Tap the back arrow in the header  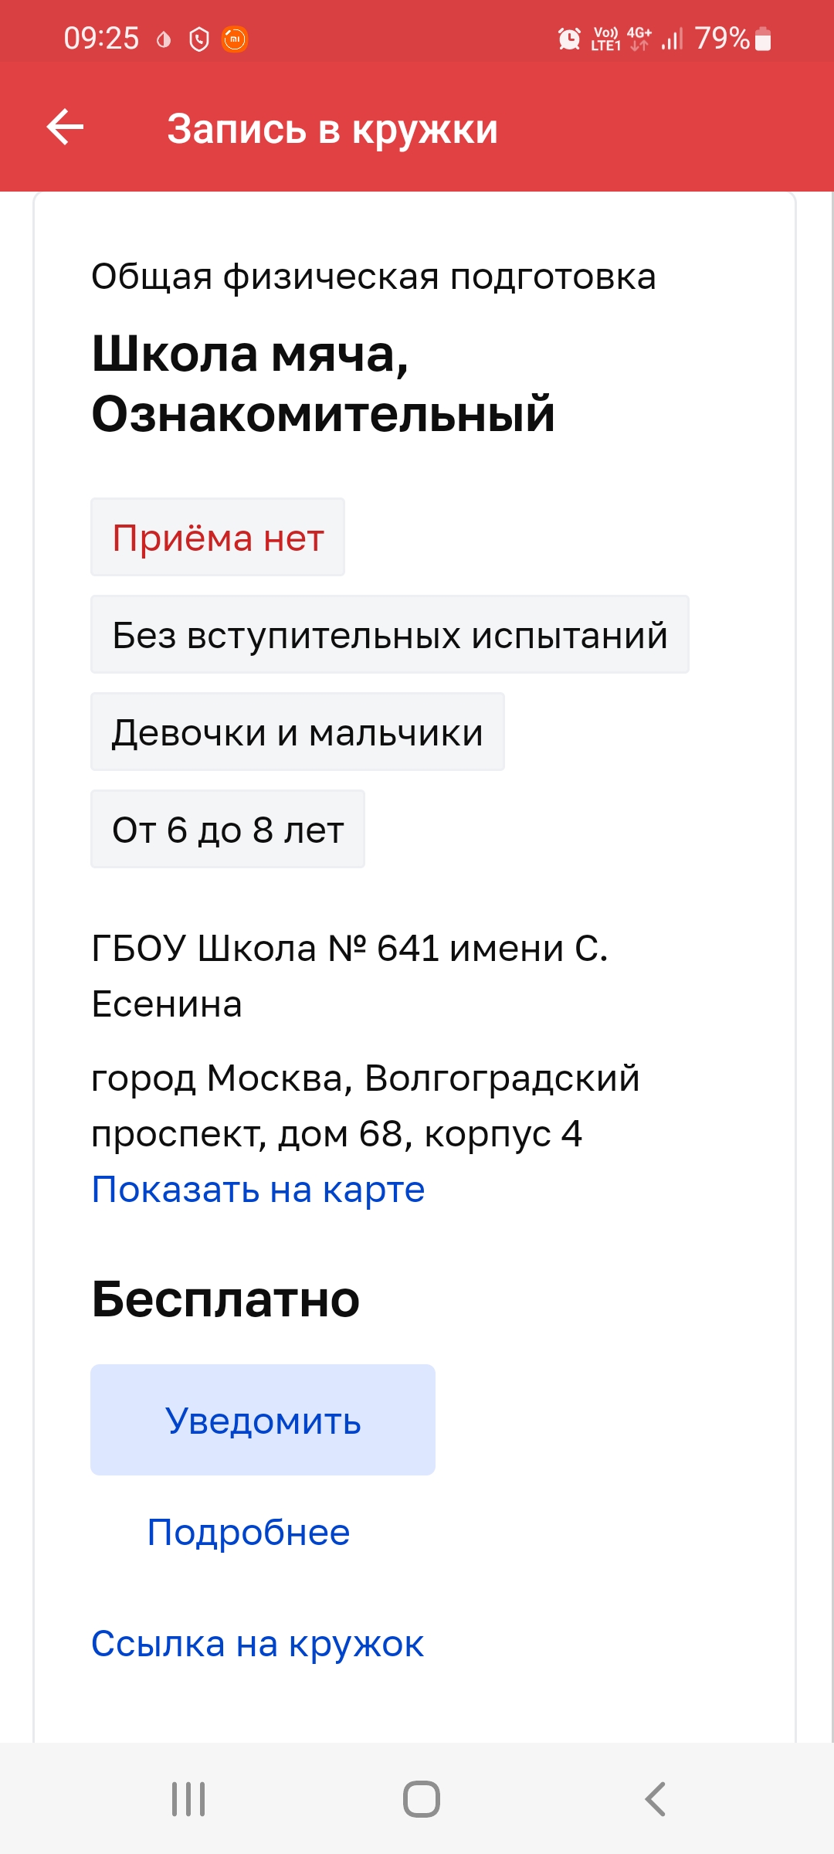(66, 127)
